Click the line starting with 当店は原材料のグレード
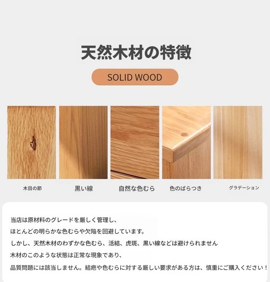 tap(64, 220)
